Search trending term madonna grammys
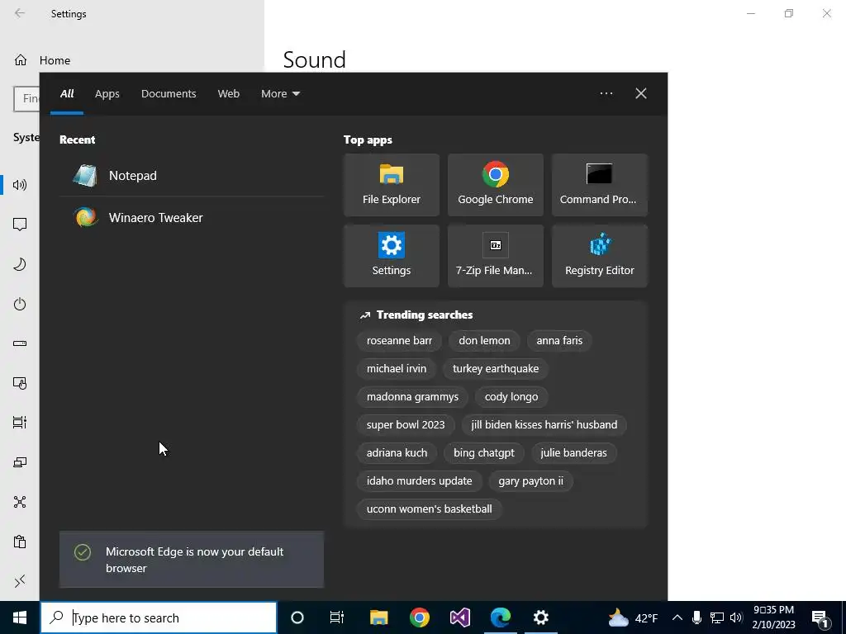Image resolution: width=846 pixels, height=634 pixels. pos(412,397)
